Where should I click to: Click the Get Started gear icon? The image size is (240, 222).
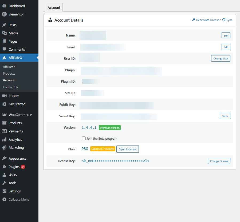(x=4, y=104)
